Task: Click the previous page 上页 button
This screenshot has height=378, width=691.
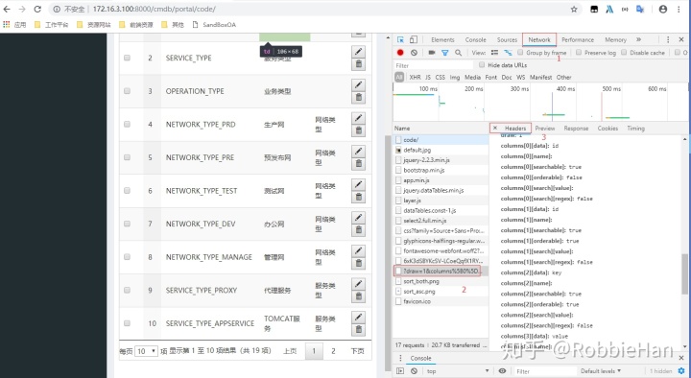Action: [x=290, y=351]
